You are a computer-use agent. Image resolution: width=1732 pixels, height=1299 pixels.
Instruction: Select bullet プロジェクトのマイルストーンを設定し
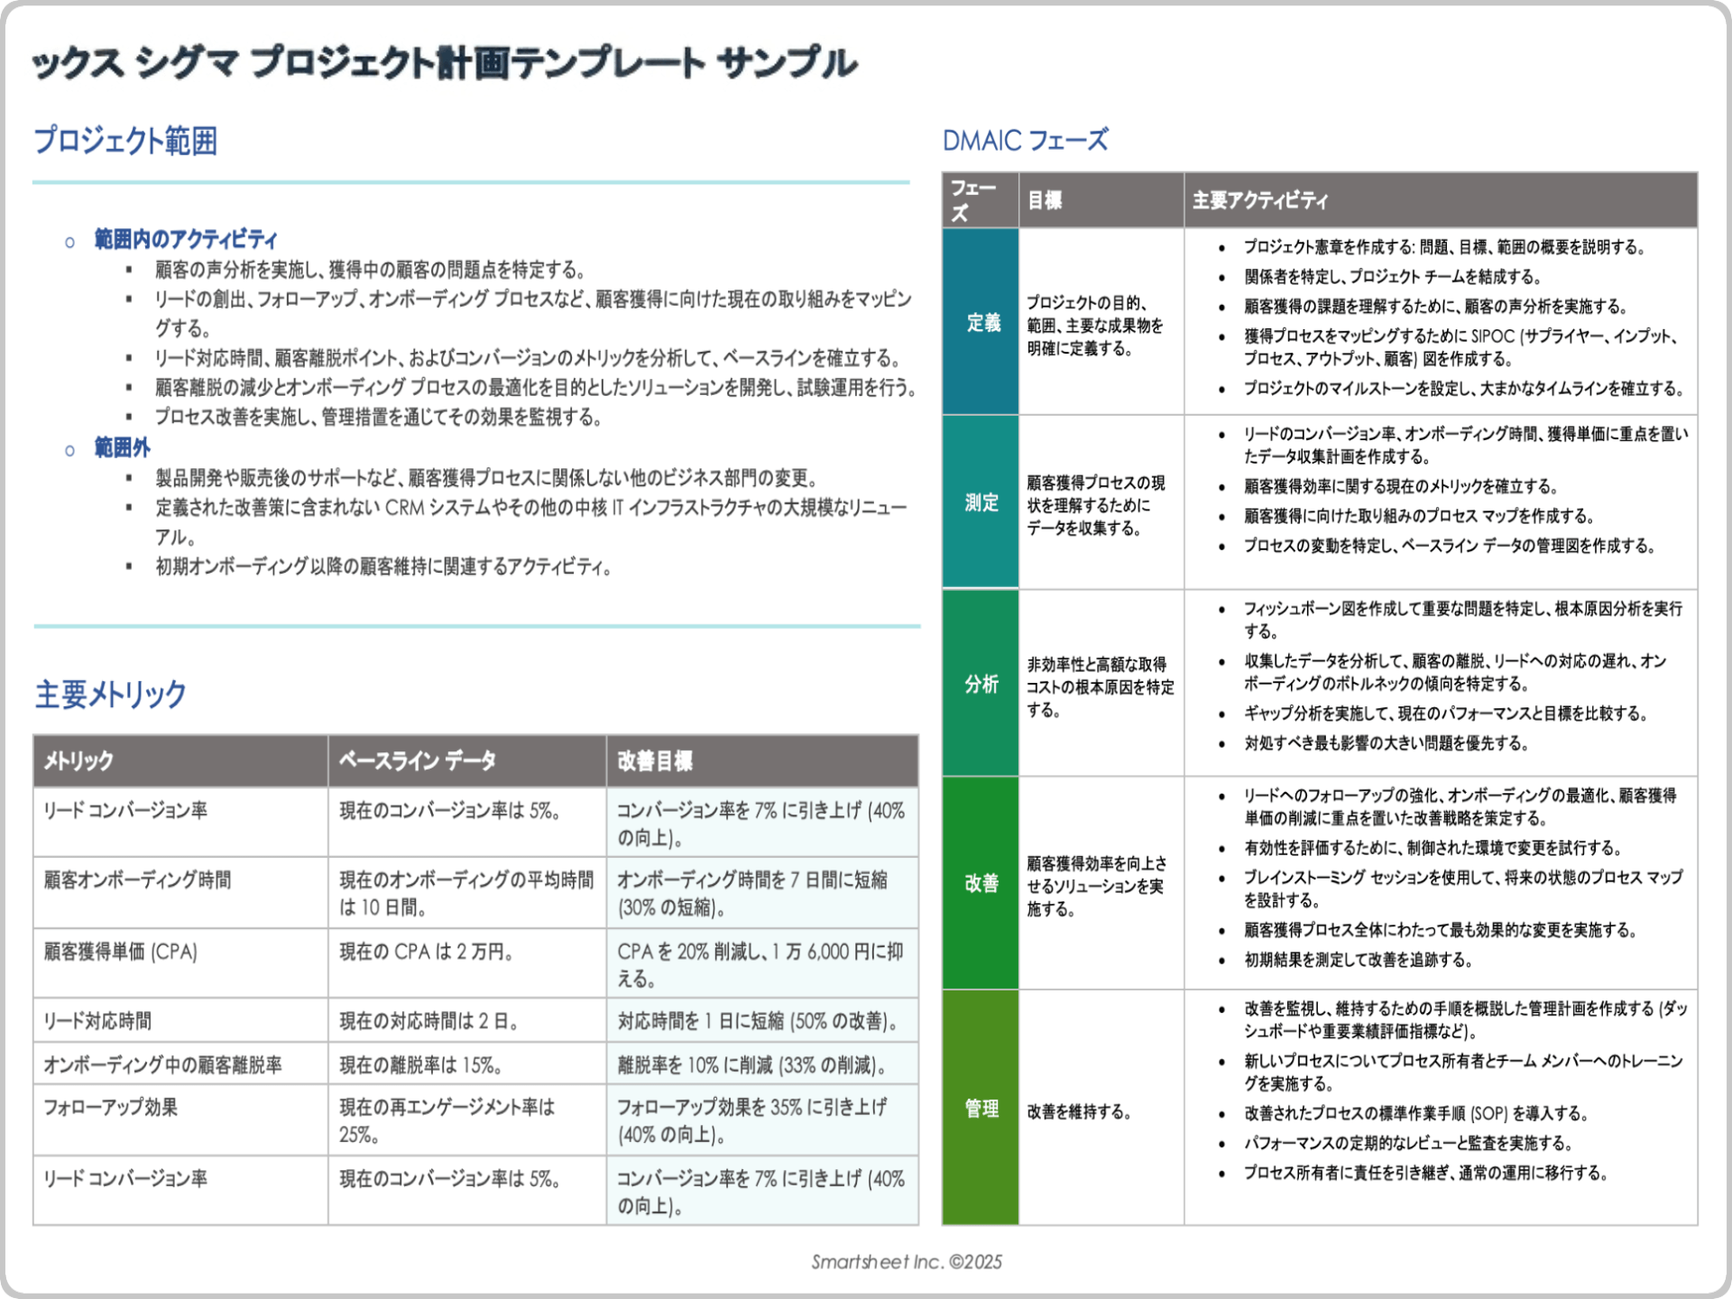pyautogui.click(x=1463, y=389)
